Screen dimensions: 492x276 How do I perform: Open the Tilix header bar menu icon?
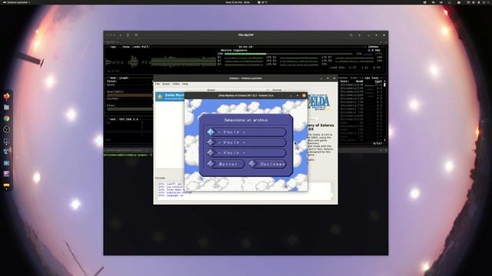[x=360, y=35]
